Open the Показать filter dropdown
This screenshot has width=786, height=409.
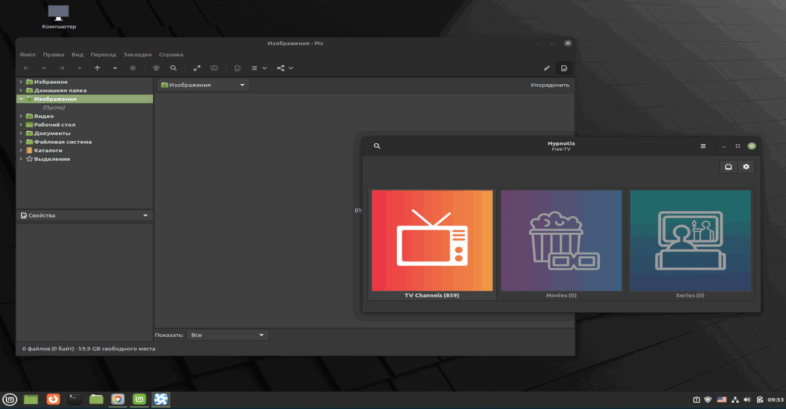coord(227,335)
